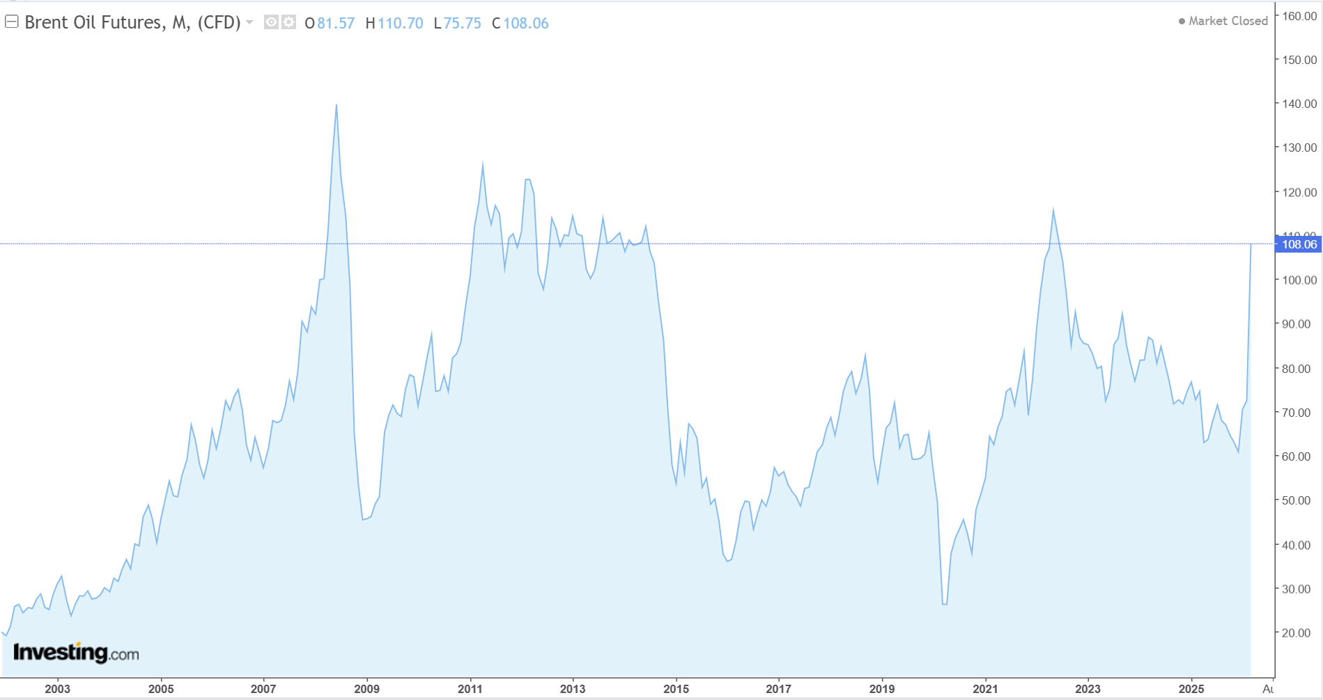1323x700 pixels.
Task: Click the low value 75.75
Action: 463,23
